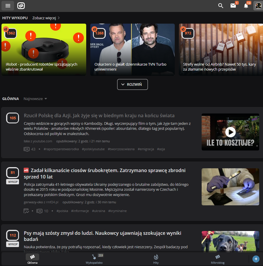This screenshot has height=266, width=263.
Task: Expand hits with the ROZWIŃ button
Action: (x=132, y=84)
